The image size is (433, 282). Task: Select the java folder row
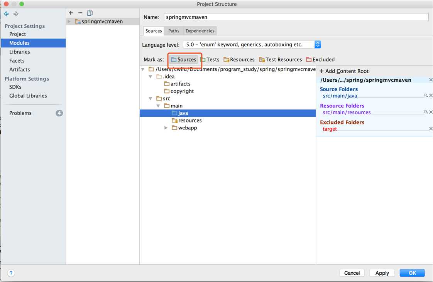tap(228, 113)
